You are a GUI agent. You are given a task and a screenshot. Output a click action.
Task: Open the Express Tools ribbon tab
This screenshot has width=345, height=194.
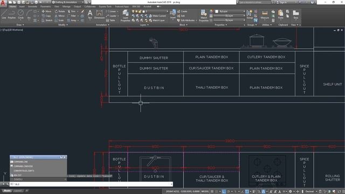[105, 6]
